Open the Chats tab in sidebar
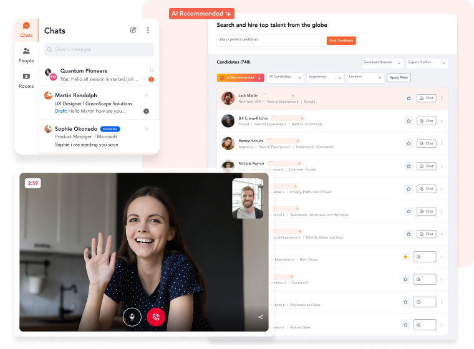The width and height of the screenshot is (474, 349). pyautogui.click(x=26, y=30)
